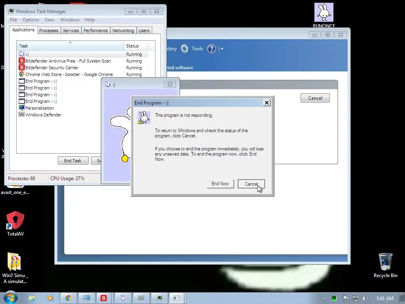This screenshot has height=304, width=405.
Task: Open the Recycle Bin
Action: (385, 265)
